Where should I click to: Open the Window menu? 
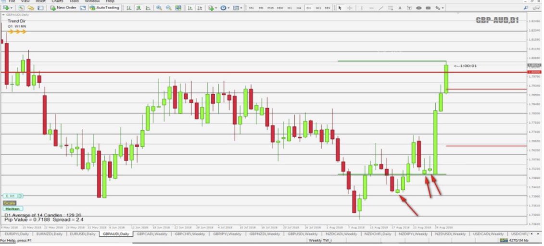coord(92,1)
